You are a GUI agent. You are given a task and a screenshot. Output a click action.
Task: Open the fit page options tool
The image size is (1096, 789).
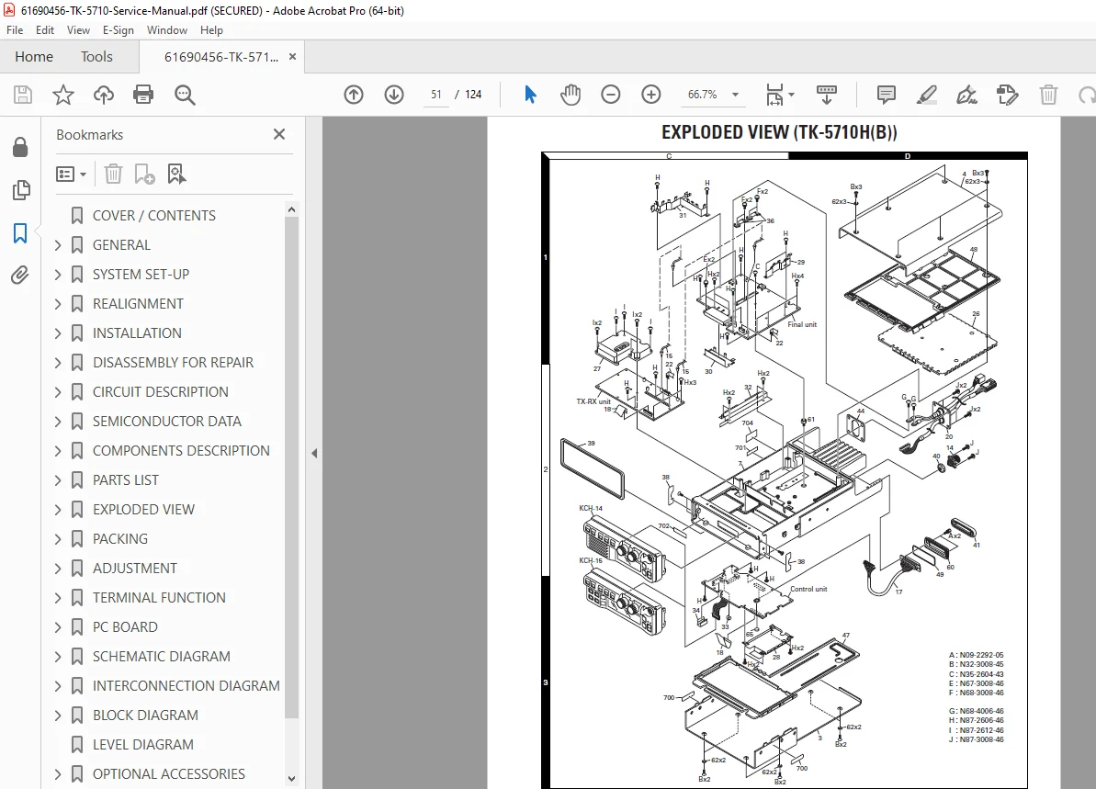point(779,95)
